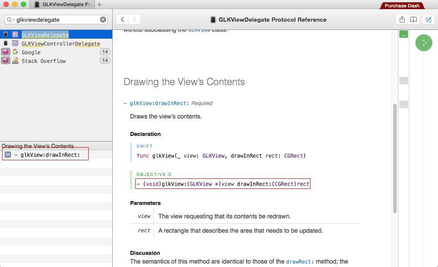Clear the search field with the X icon
The height and width of the screenshot is (267, 438).
click(103, 20)
